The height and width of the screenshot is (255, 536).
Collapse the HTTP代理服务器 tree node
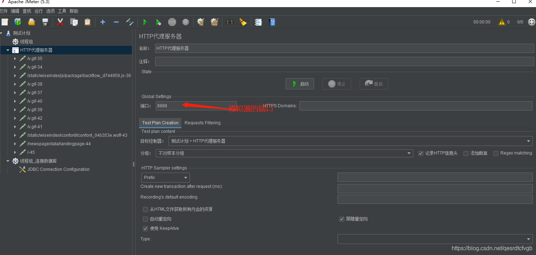[8, 50]
